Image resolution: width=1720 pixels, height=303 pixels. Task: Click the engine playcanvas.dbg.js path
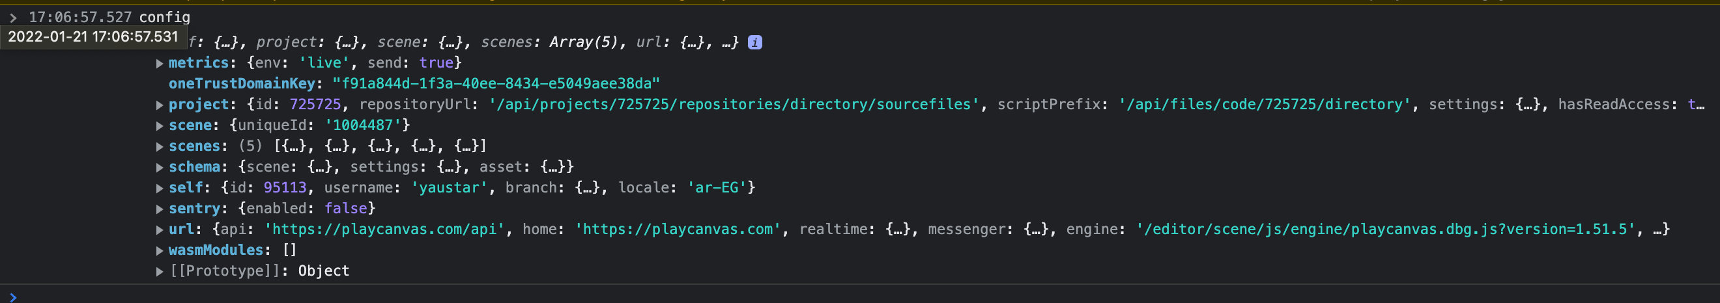point(1386,229)
